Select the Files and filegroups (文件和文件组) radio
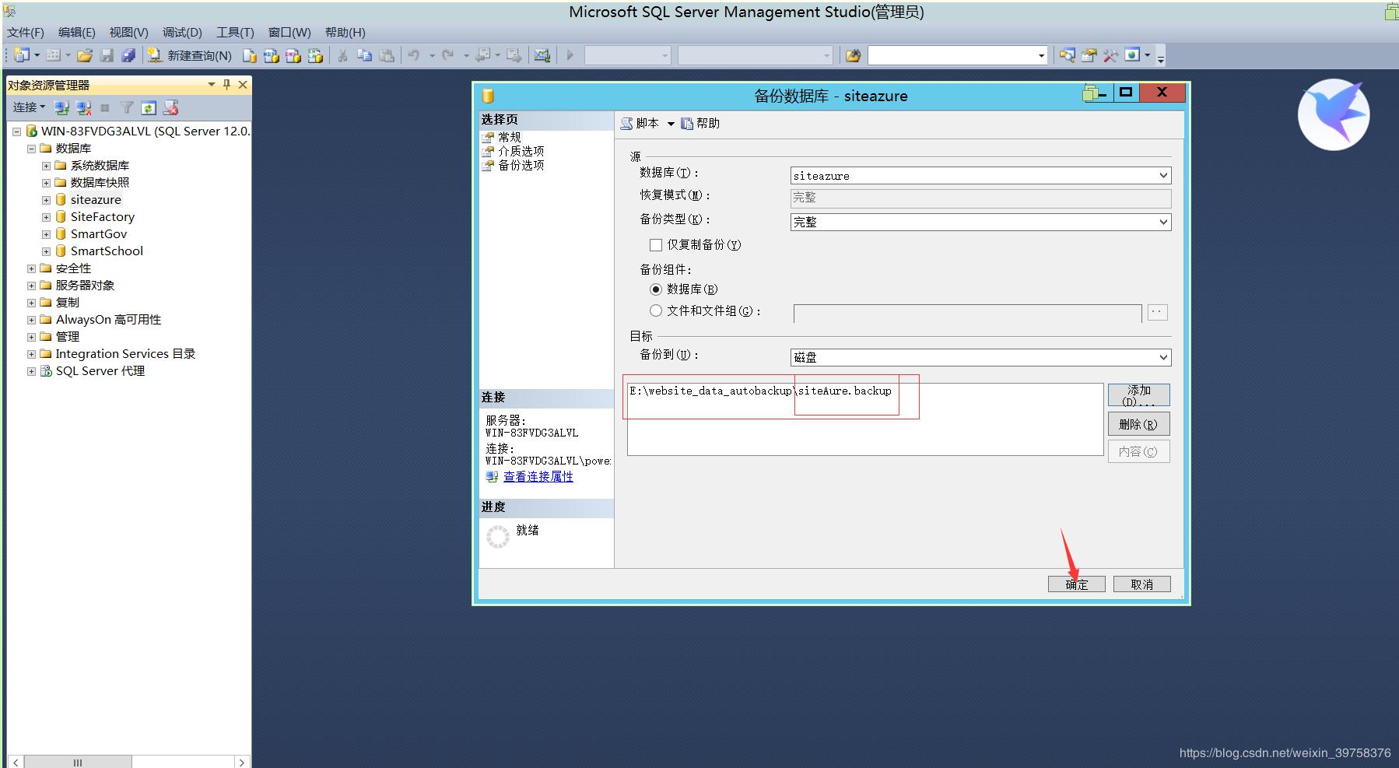The height and width of the screenshot is (768, 1399). point(656,310)
